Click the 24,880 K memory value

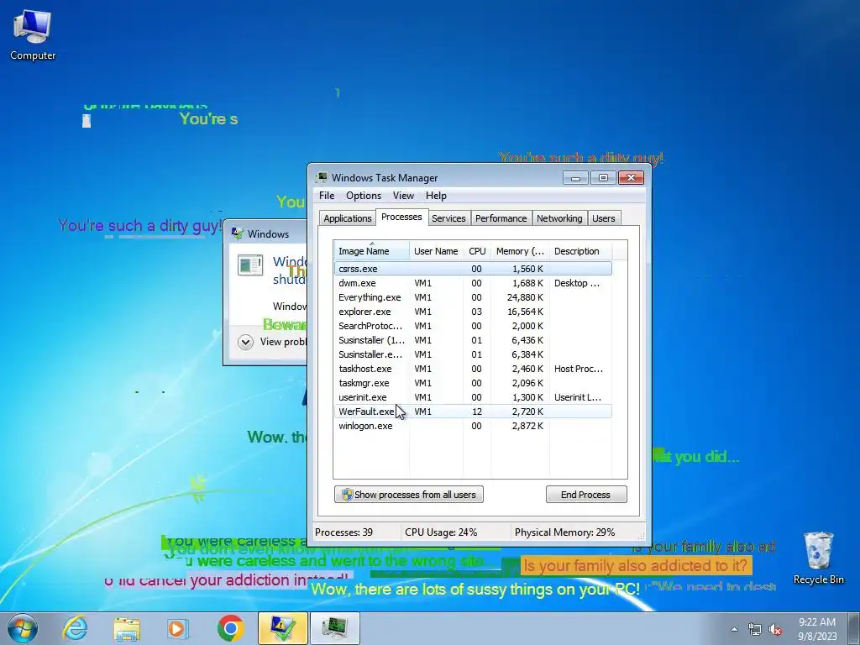525,297
